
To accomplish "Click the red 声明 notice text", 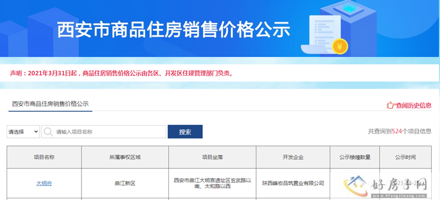I will click(122, 74).
